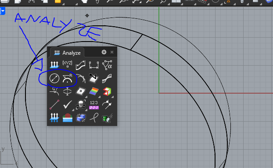Screen dimensions: 273x168
Task: Open the rainbow surface analysis tool
Action: (94, 91)
